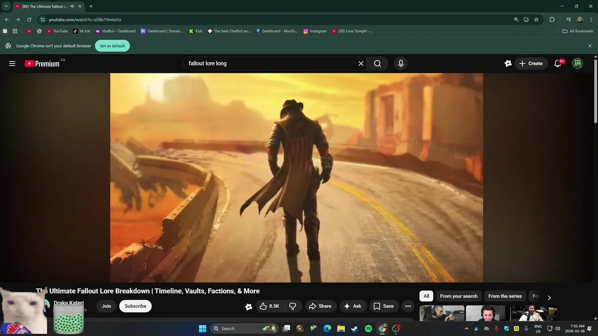Open the clock and calendar flyout
598x336 pixels.
tap(575, 329)
